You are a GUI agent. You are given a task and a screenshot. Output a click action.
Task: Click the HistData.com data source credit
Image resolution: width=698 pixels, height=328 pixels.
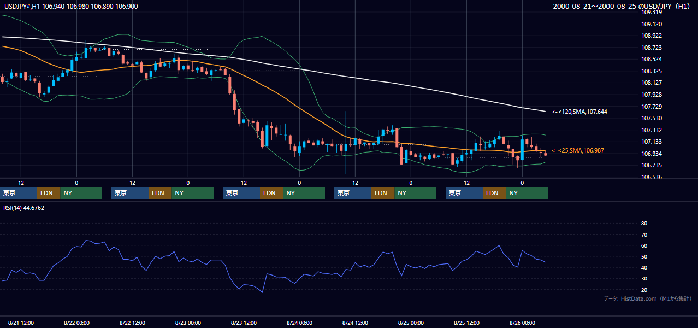[x=648, y=298]
